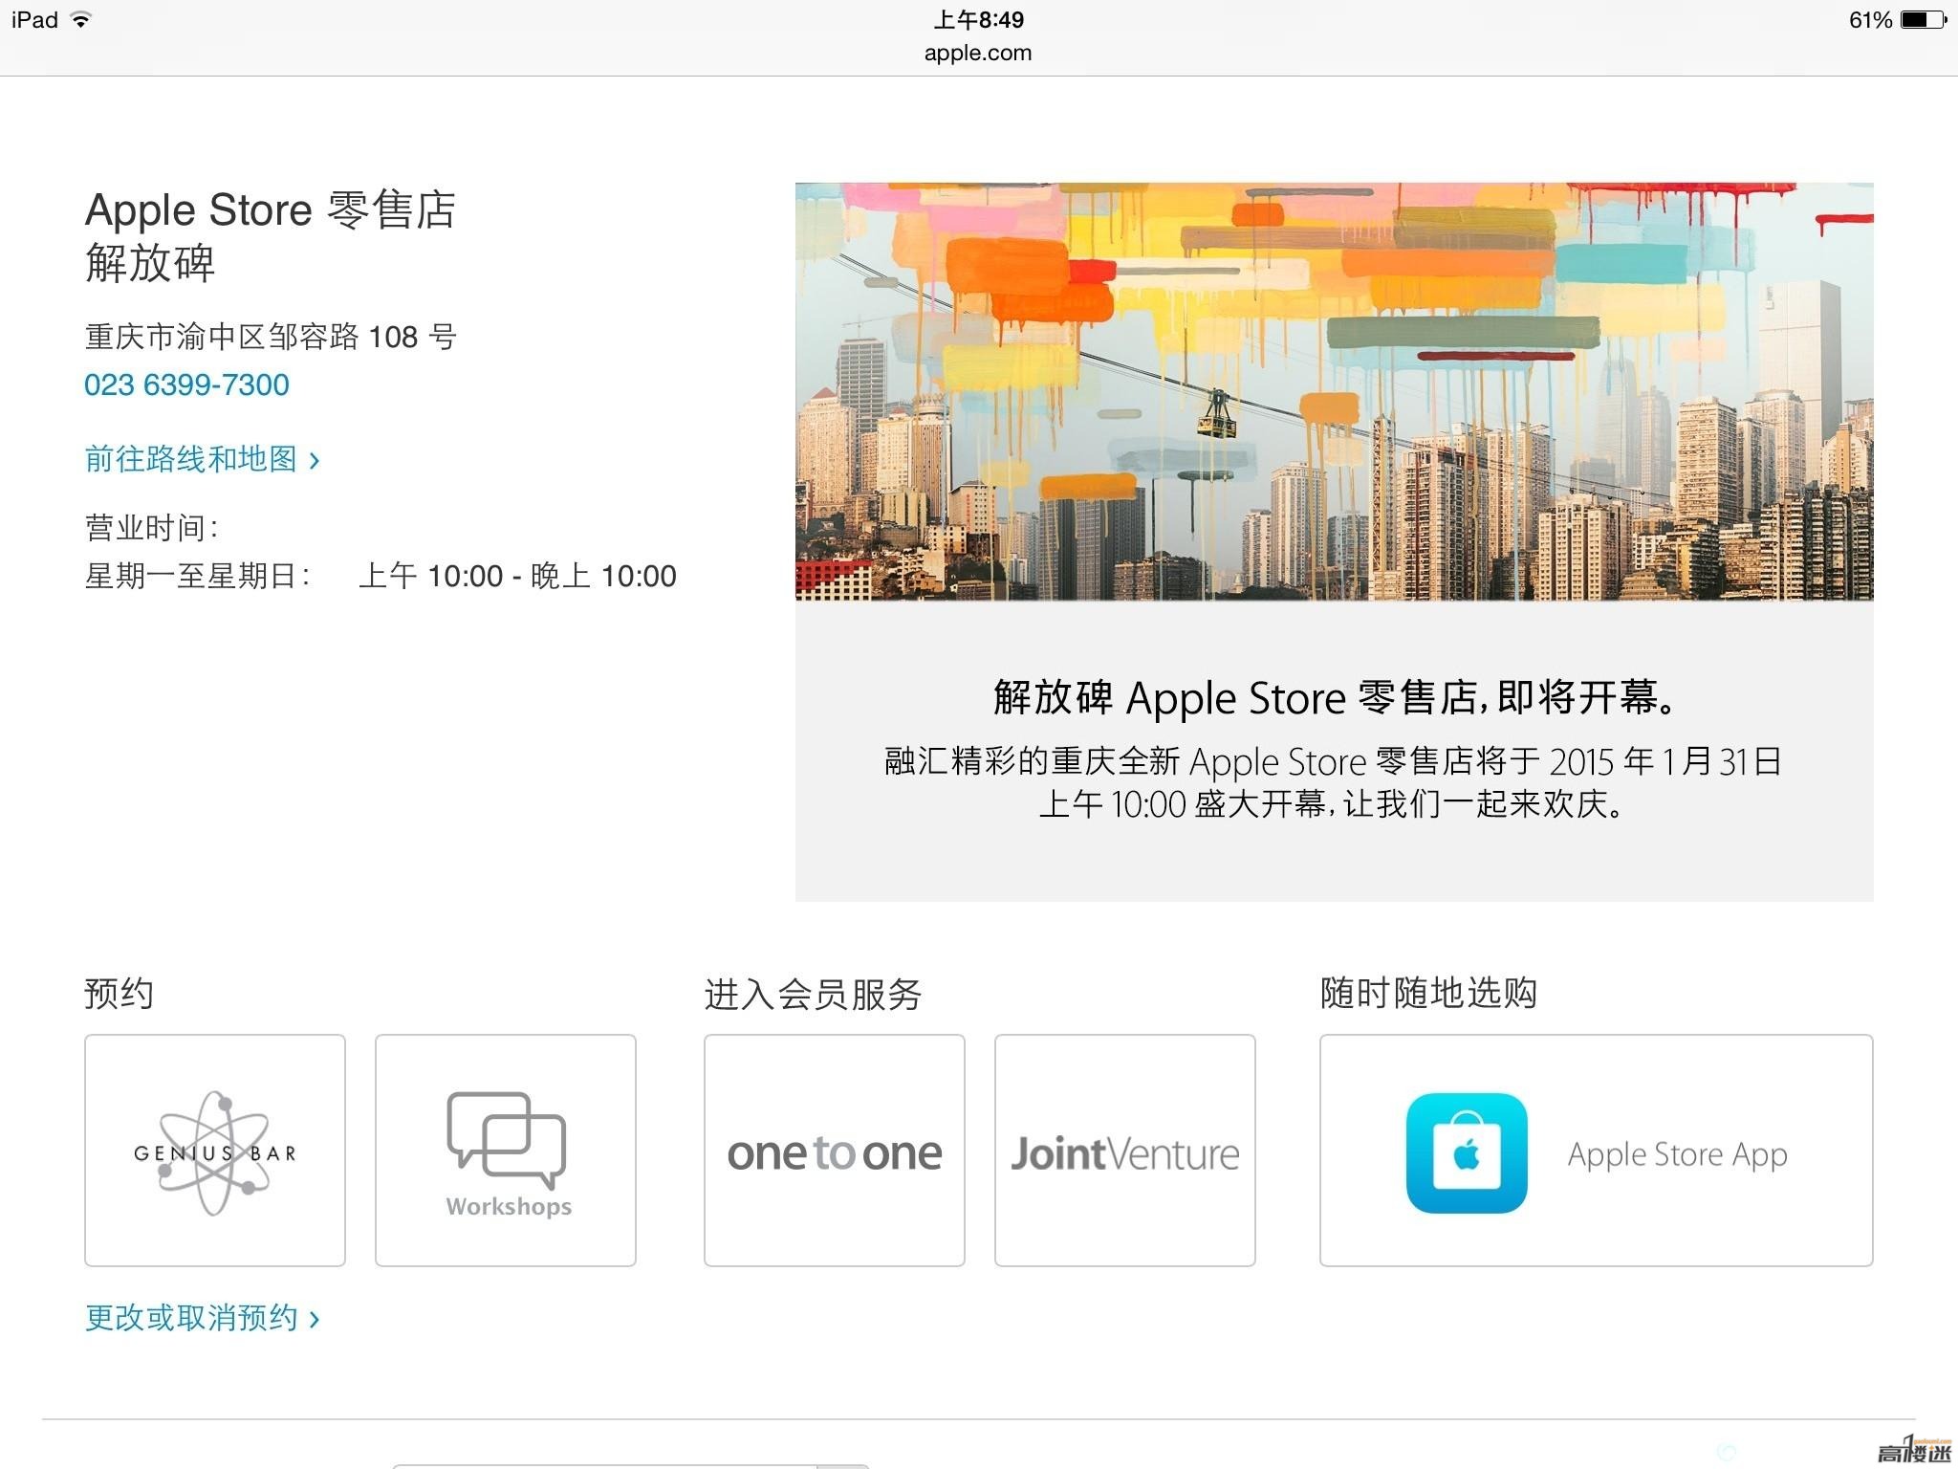Tap the 61% battery percentage
Image resolution: width=1958 pixels, height=1469 pixels.
click(1870, 19)
